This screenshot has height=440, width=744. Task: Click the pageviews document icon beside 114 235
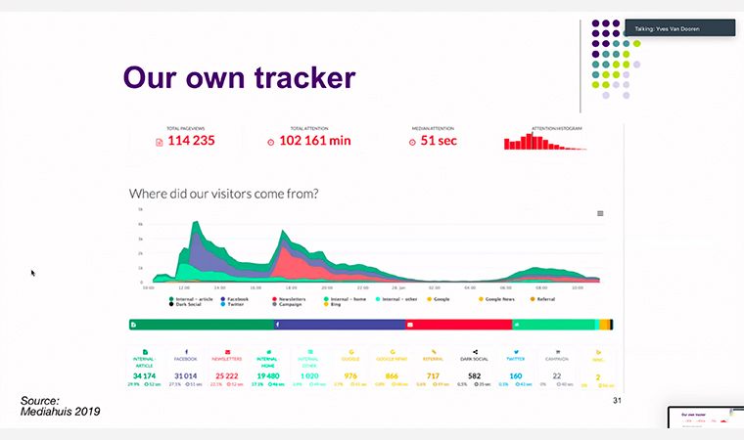point(160,142)
